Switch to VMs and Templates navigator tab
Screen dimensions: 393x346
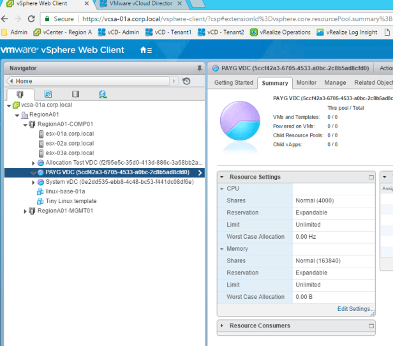[48, 94]
